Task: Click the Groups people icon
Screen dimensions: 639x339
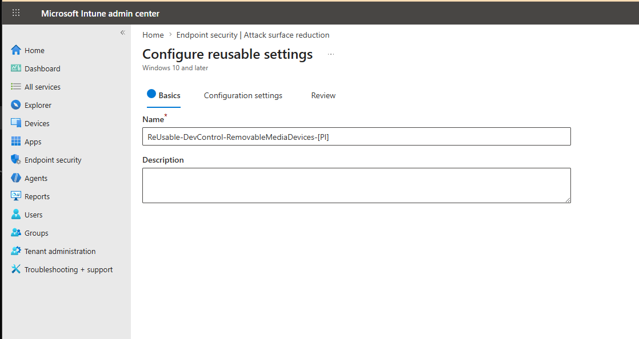Action: [x=16, y=232]
